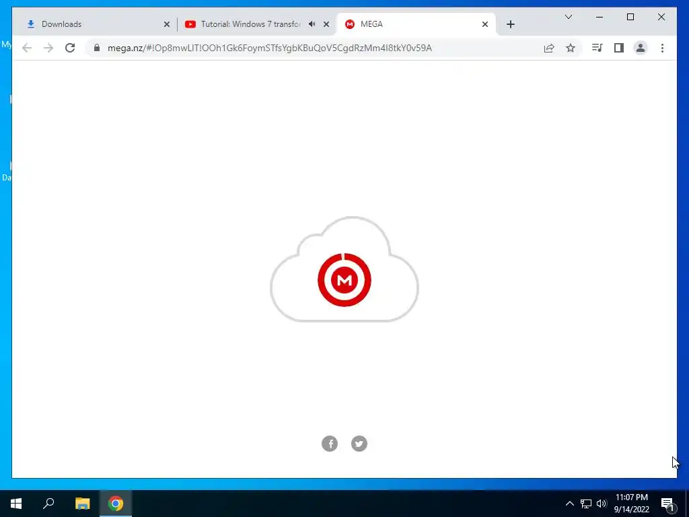This screenshot has height=517, width=689.
Task: Mute the YouTube tab via speaker icon
Action: 312,24
